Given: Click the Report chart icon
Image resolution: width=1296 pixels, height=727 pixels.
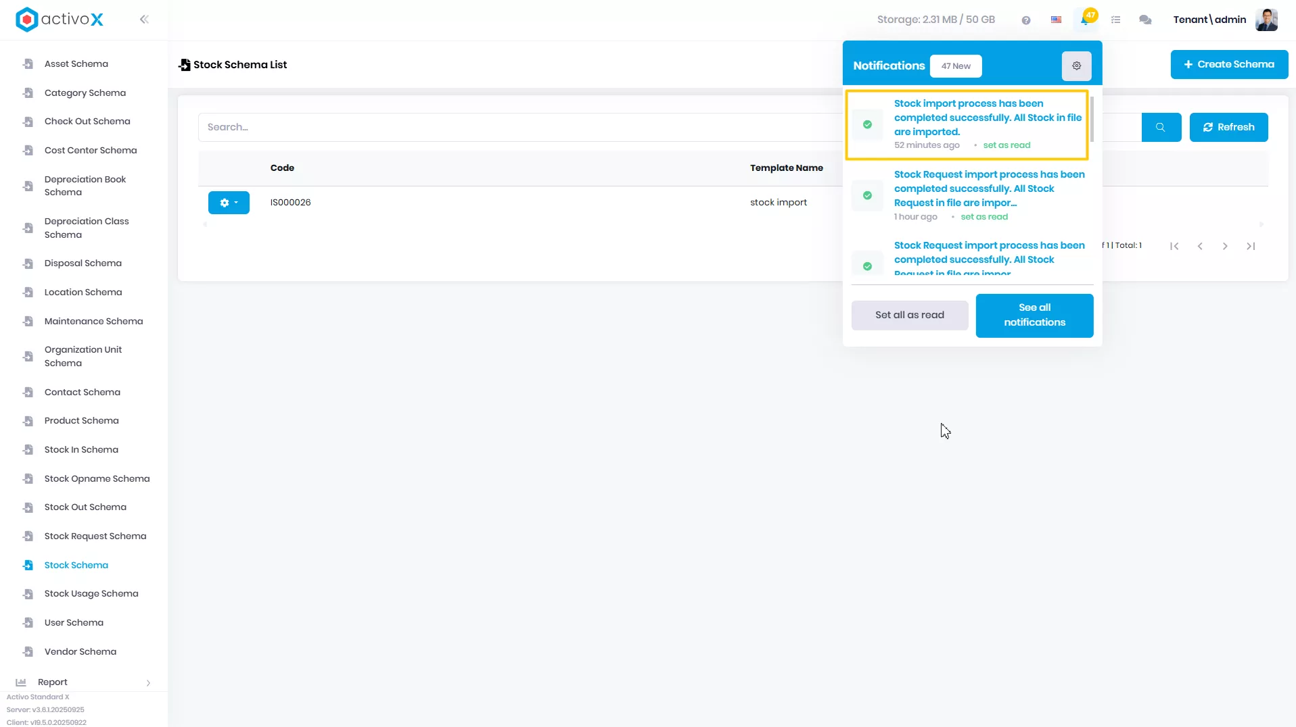Looking at the screenshot, I should [21, 682].
